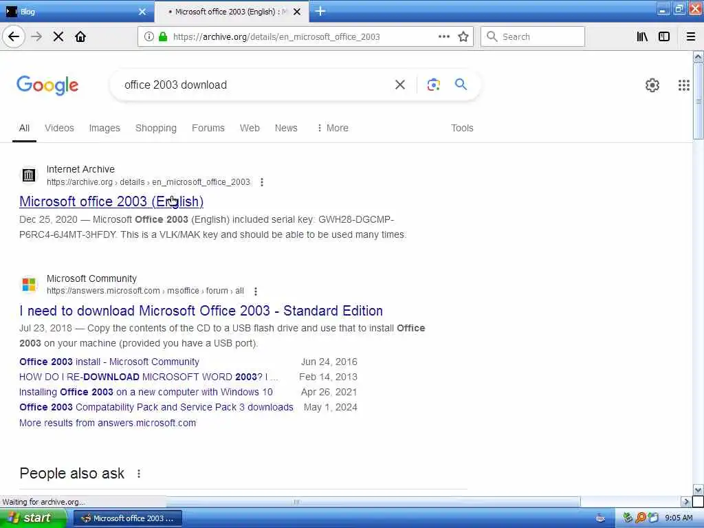The width and height of the screenshot is (704, 528).
Task: Show site information via the info icon
Action: point(149,37)
